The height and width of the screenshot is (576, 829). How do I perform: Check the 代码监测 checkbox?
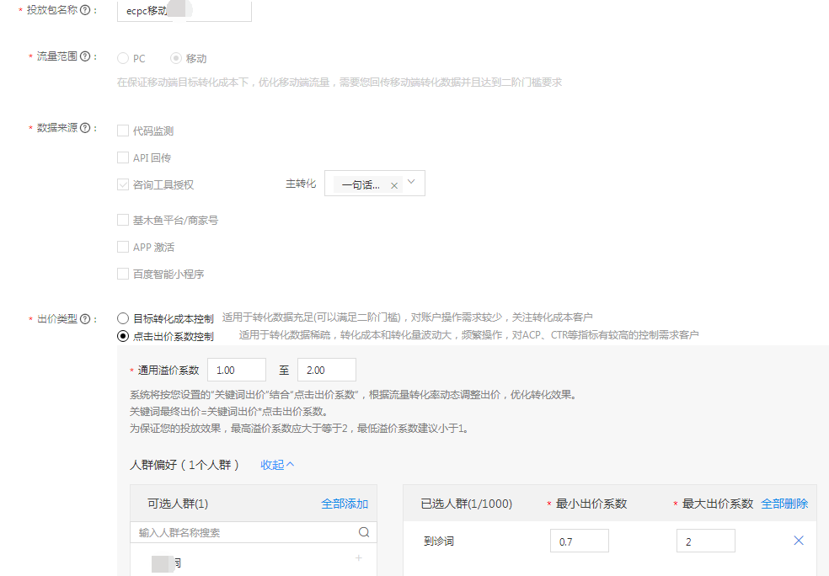[121, 131]
